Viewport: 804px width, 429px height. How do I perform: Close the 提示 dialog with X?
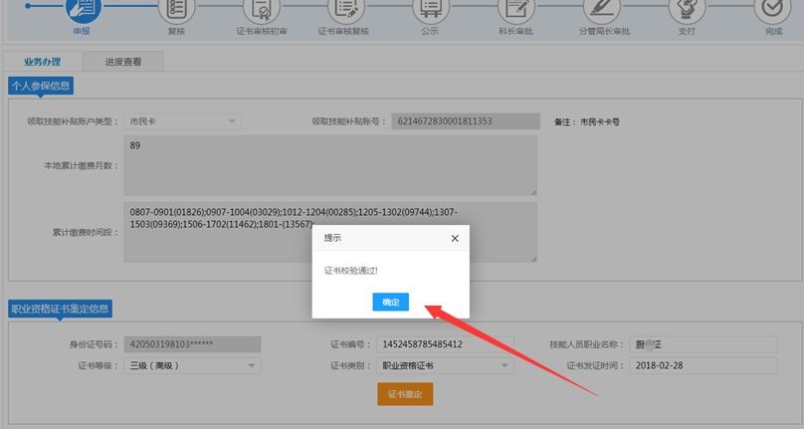tap(455, 239)
